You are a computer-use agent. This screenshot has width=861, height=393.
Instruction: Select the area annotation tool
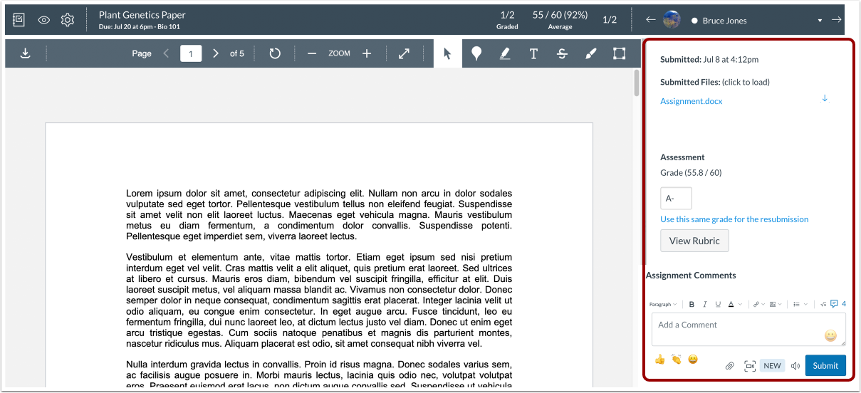619,53
